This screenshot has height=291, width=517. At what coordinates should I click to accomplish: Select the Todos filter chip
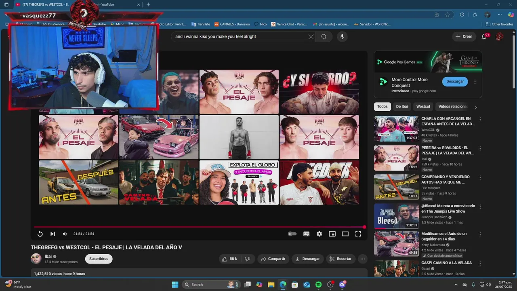pos(382,107)
